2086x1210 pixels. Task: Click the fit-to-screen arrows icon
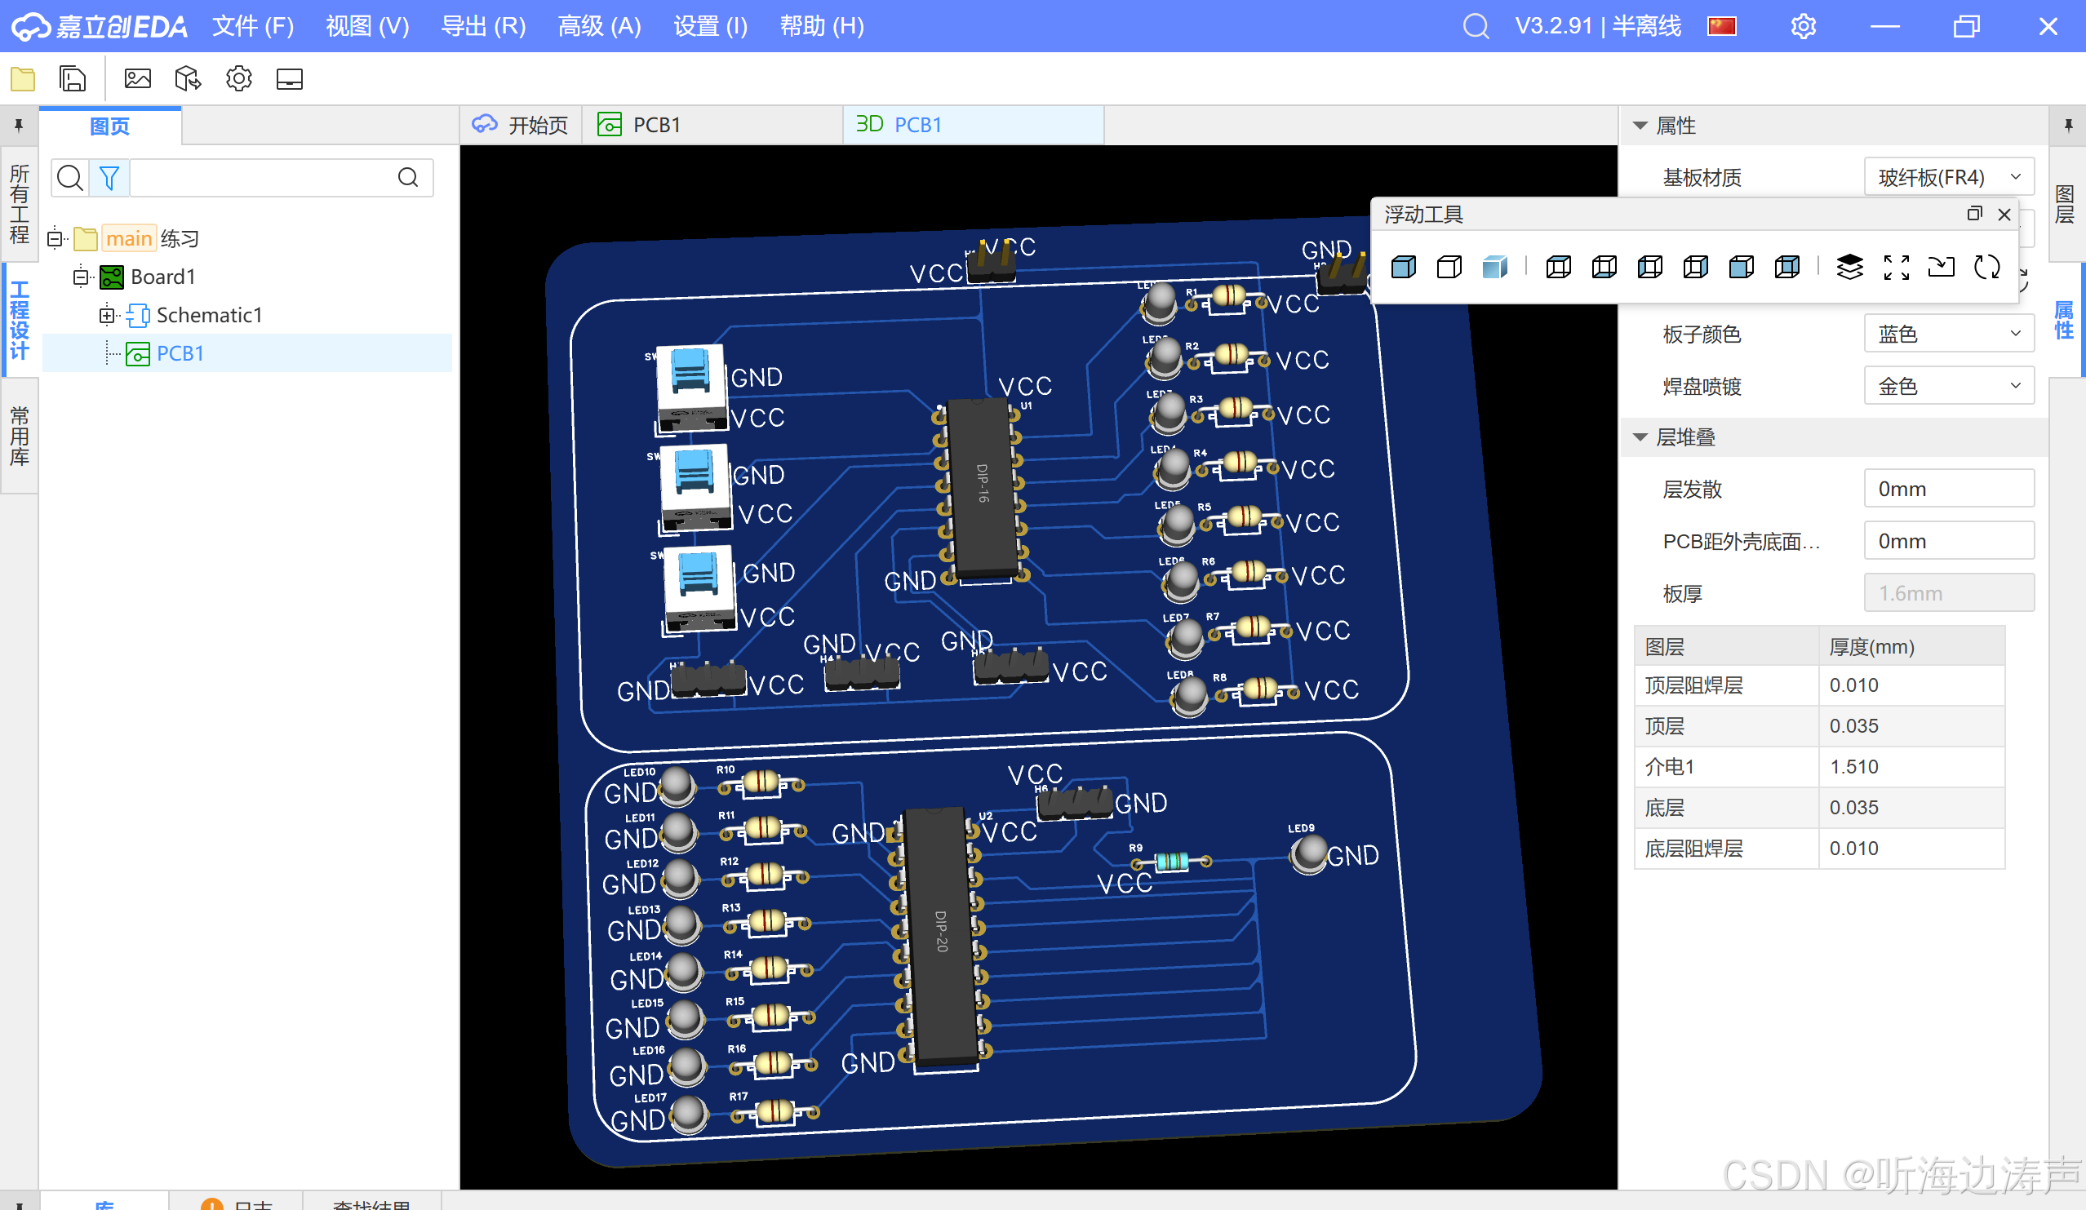[1897, 267]
